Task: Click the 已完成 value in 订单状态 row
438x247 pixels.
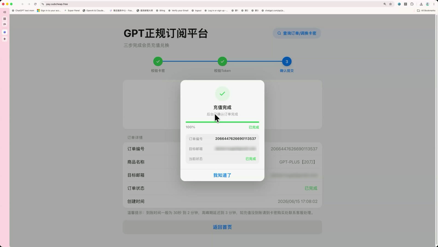Action: pyautogui.click(x=311, y=188)
